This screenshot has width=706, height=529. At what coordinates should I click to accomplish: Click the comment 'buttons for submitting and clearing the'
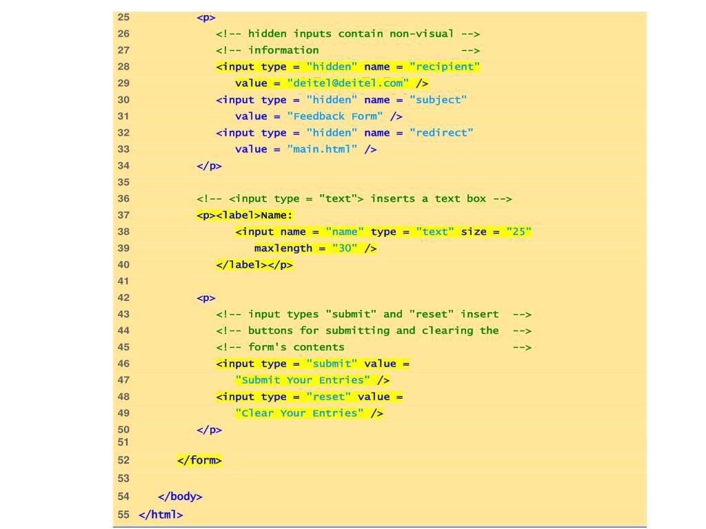(374, 331)
